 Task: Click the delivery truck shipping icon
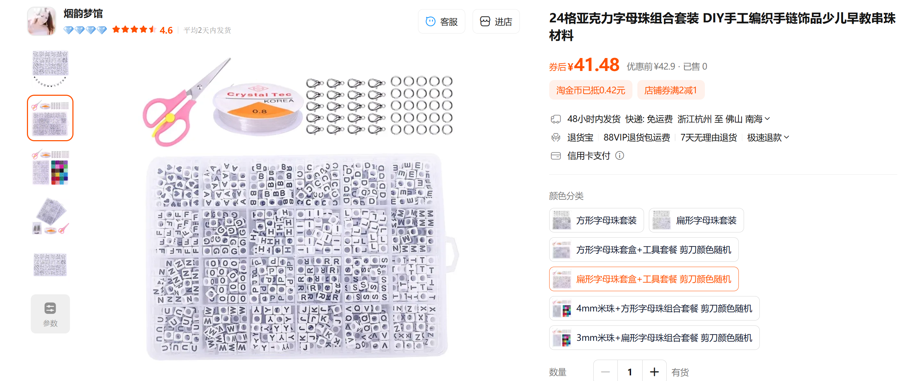[556, 119]
